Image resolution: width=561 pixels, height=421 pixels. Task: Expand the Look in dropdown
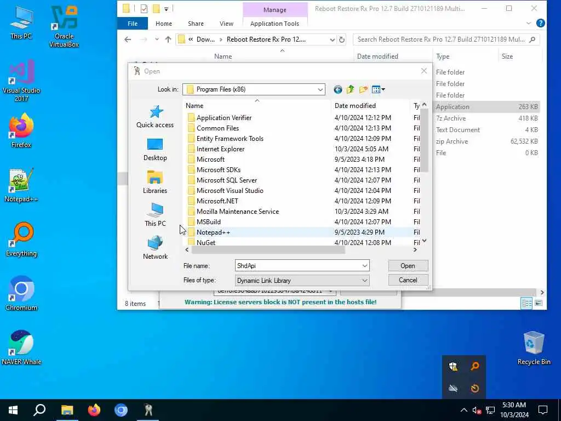pyautogui.click(x=320, y=89)
